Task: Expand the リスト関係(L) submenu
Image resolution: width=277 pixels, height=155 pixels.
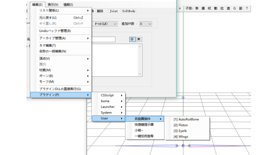Action: tap(61, 10)
